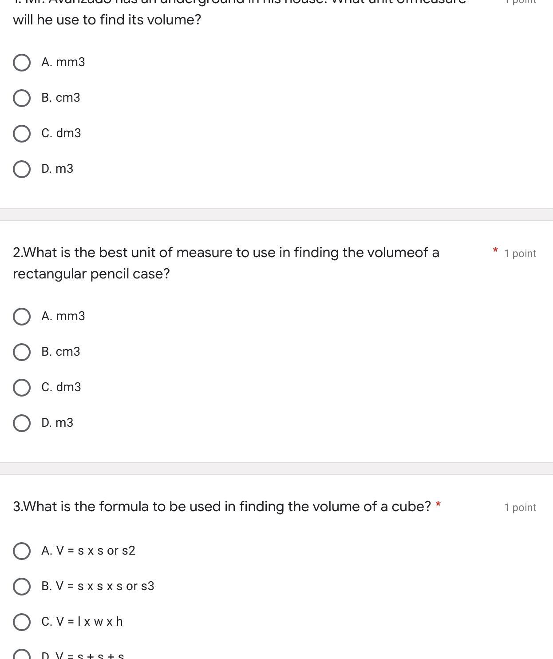
Task: Select 'B. V = s x s x s or s3'
Action: coord(22,587)
